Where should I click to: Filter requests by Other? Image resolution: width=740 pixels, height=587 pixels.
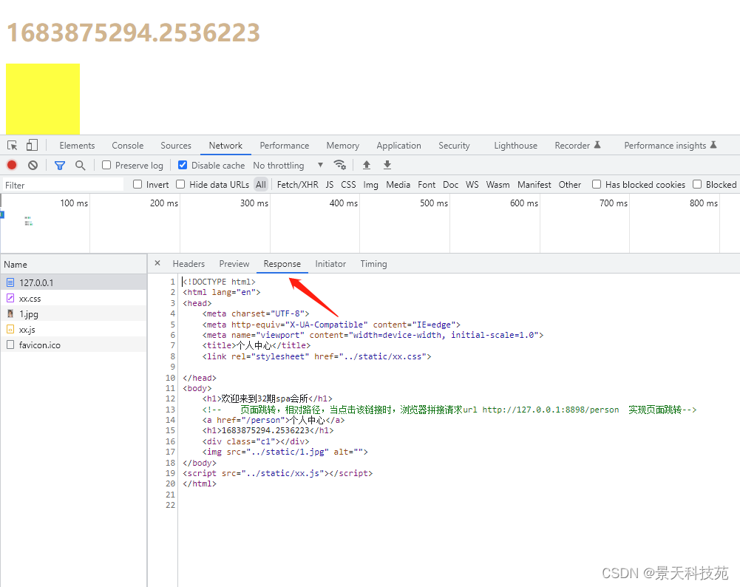(570, 185)
